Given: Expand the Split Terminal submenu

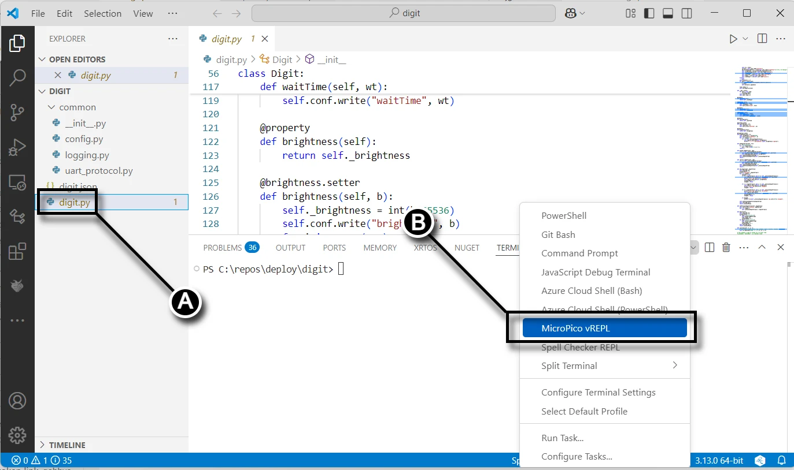Looking at the screenshot, I should point(674,365).
